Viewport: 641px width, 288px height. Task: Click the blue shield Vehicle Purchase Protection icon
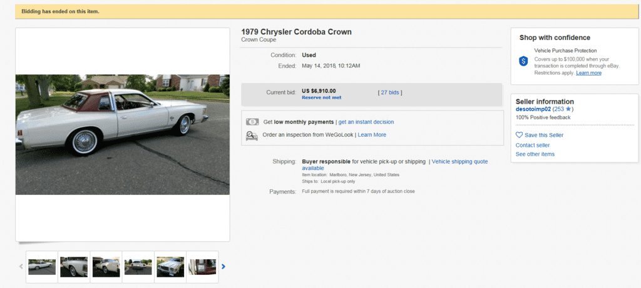524,61
